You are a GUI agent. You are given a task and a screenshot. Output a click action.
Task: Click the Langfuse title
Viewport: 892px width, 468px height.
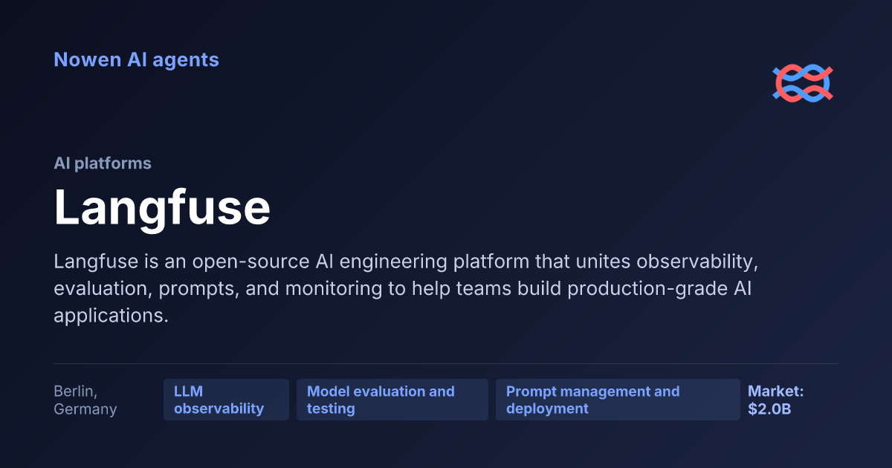click(x=162, y=207)
